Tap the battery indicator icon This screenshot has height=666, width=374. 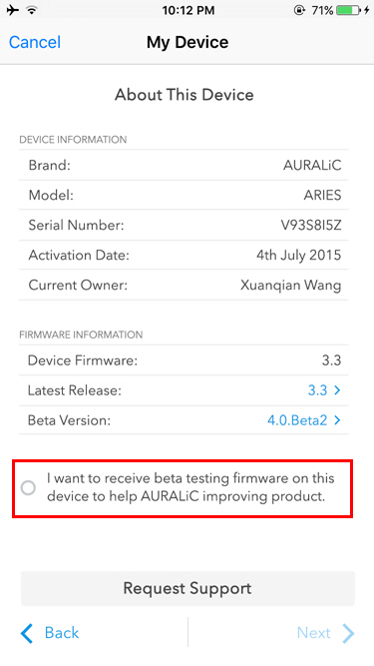pos(348,10)
